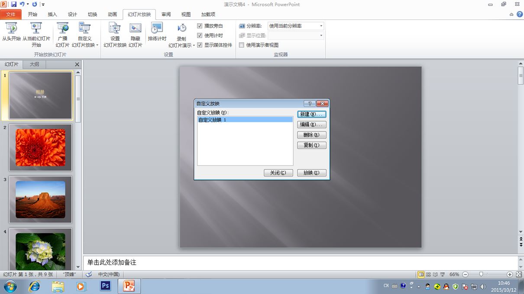Start slideshow from beginning (从头开始)
This screenshot has width=524, height=294.
pyautogui.click(x=11, y=32)
